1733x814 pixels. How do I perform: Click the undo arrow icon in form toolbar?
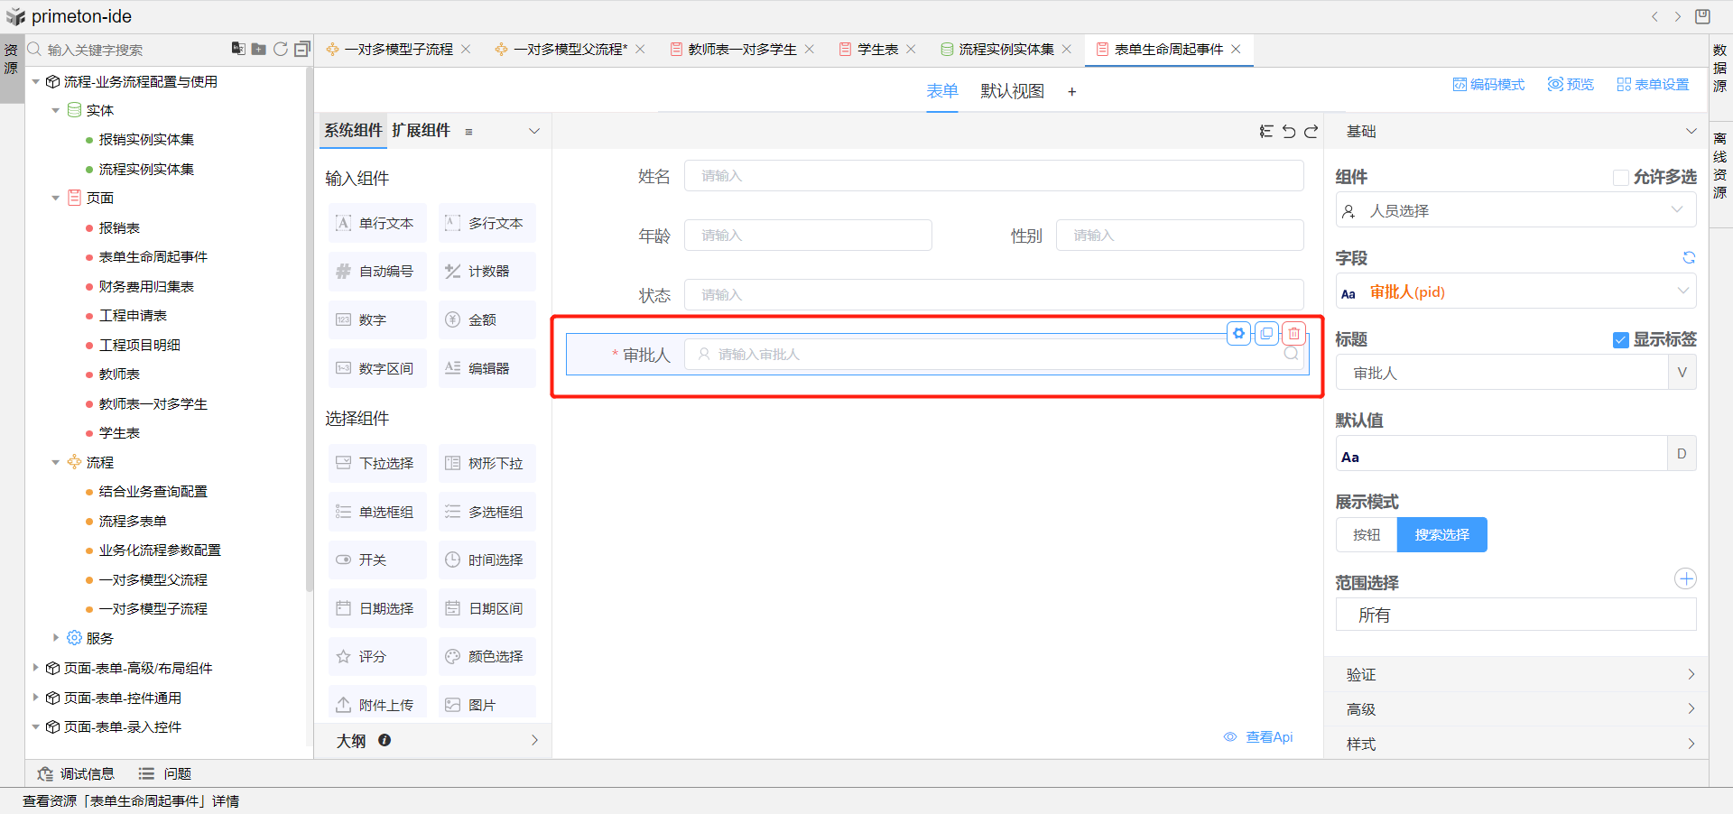[1289, 132]
